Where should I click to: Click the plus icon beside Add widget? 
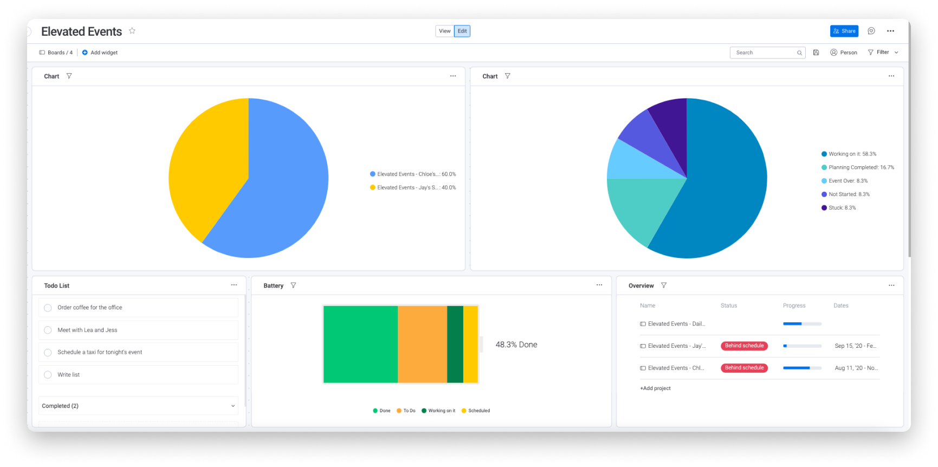[85, 53]
